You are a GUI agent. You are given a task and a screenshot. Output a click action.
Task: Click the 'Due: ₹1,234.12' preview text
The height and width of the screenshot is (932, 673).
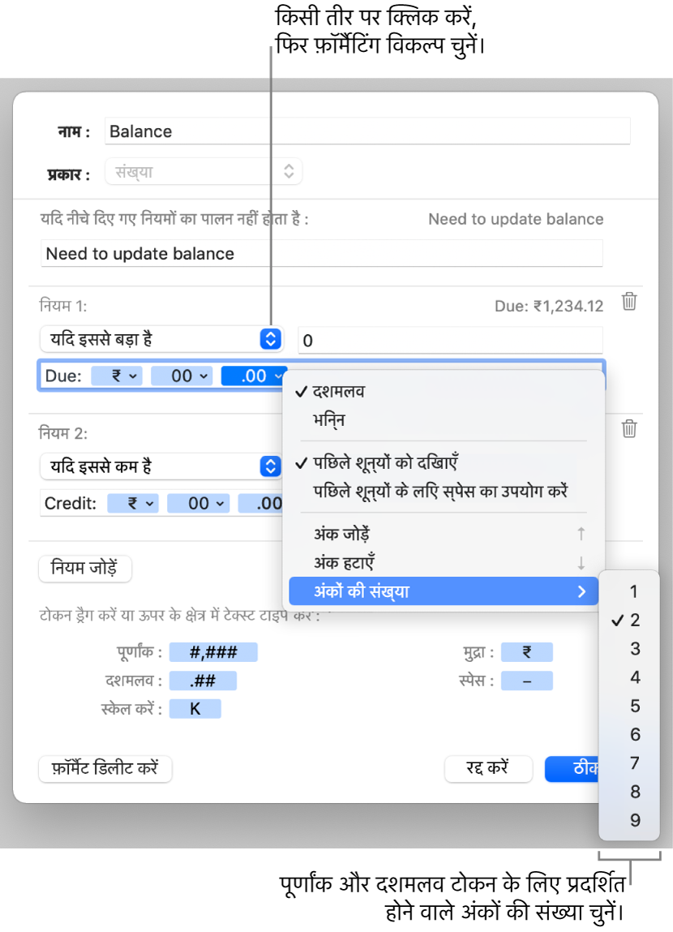(549, 306)
